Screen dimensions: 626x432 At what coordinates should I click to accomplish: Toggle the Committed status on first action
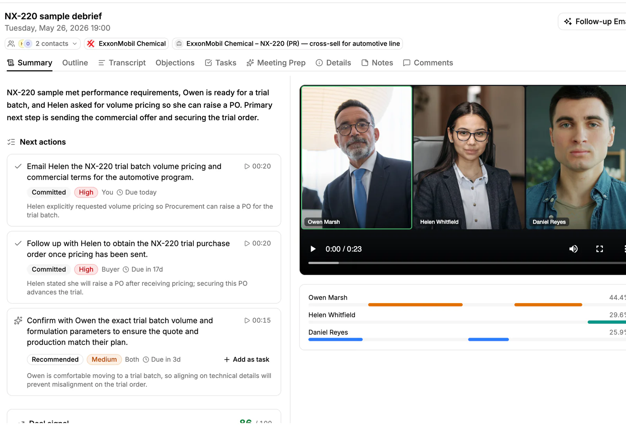pyautogui.click(x=49, y=192)
